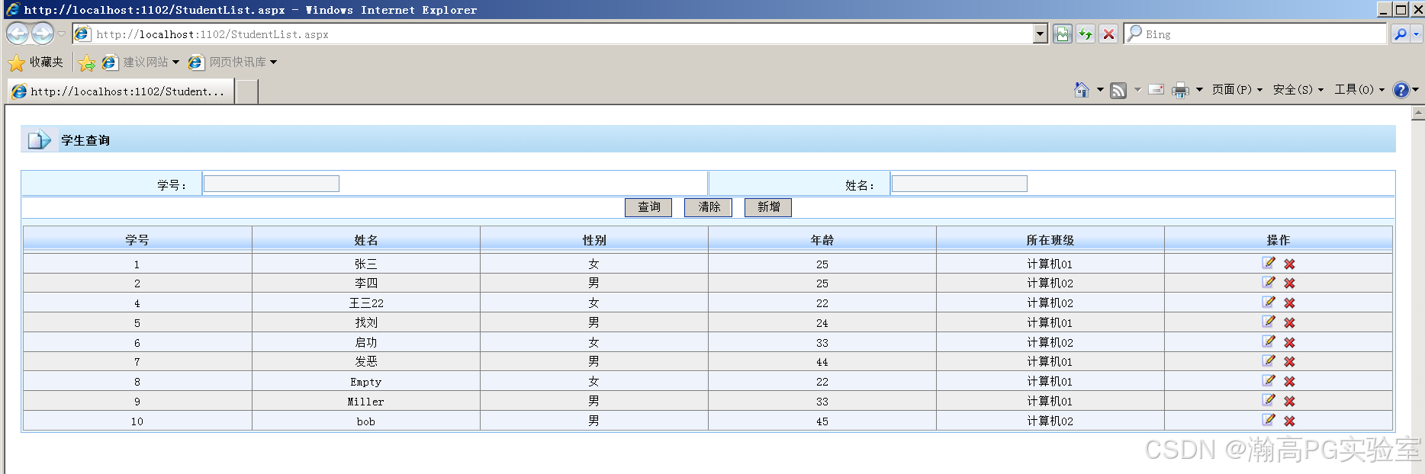Delete the record for student 发恶

[1289, 361]
